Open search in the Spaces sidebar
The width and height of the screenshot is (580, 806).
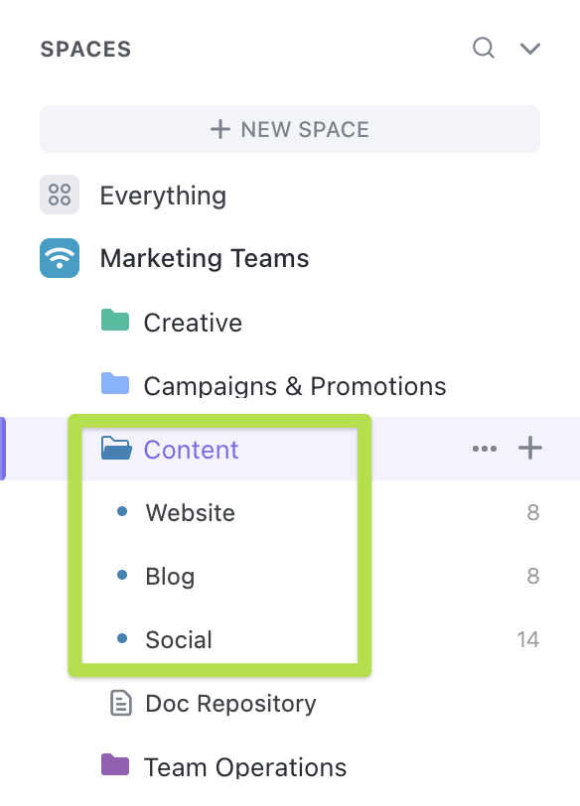[484, 48]
